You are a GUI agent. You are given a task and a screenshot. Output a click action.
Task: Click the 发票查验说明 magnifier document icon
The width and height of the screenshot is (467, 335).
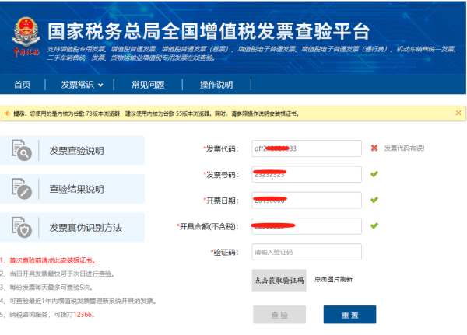tap(22, 150)
